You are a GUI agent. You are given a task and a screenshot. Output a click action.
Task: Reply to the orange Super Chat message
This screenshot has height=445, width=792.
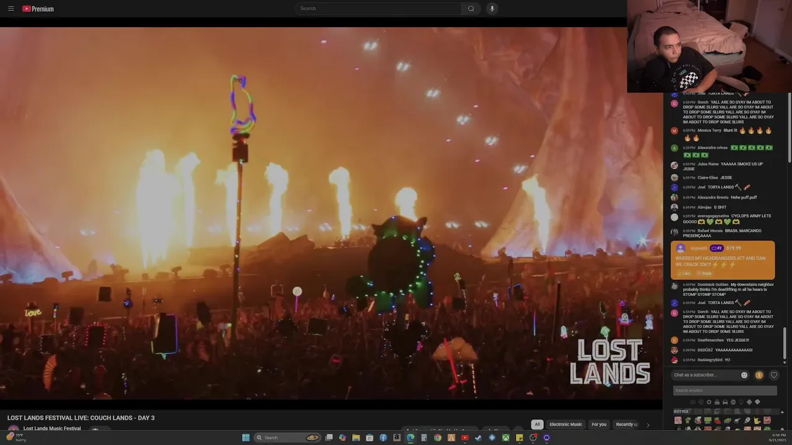(705, 273)
